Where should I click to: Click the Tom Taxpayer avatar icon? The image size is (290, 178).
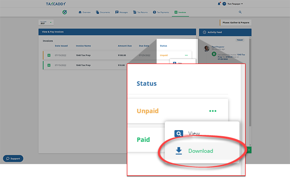pos(224,3)
